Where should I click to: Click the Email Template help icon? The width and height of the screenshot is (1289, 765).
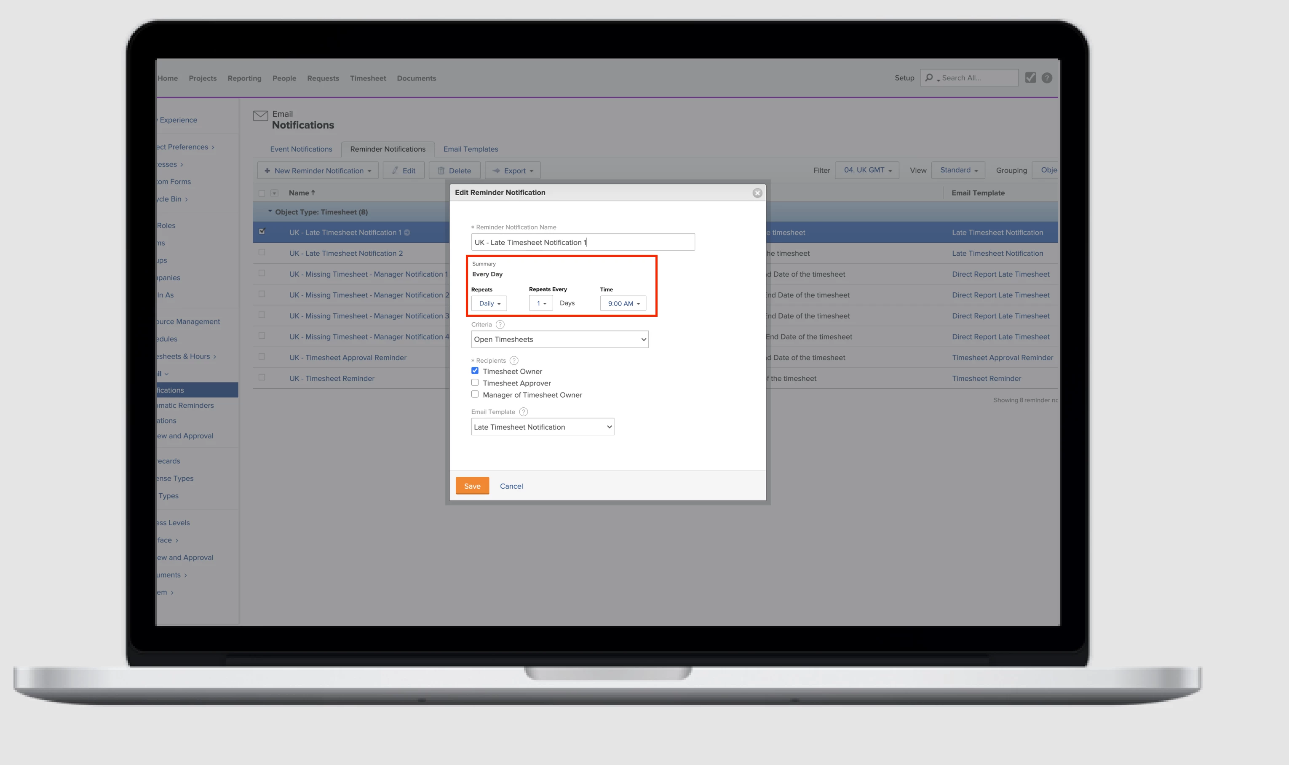(523, 412)
